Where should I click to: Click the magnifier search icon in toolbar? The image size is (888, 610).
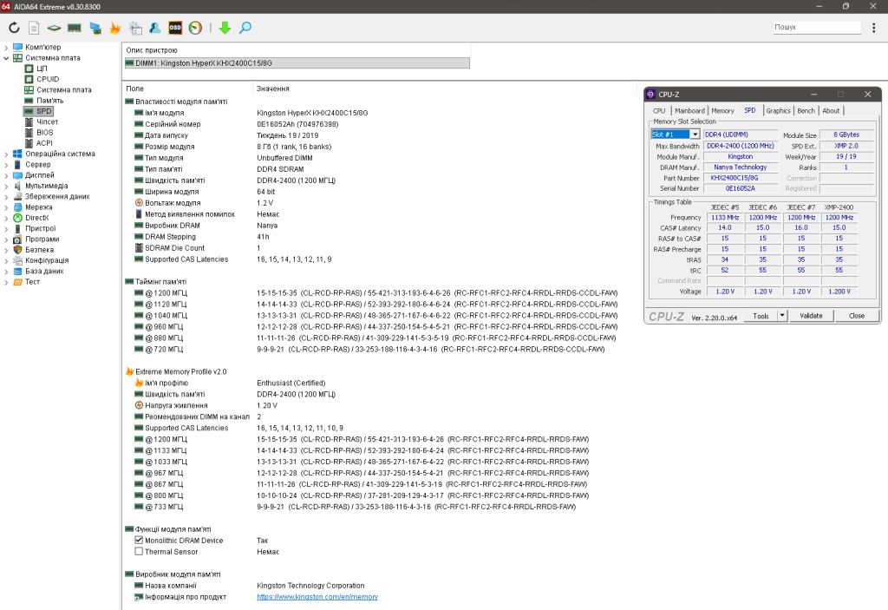[245, 27]
